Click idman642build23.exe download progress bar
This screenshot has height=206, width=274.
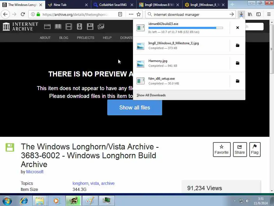186,28
